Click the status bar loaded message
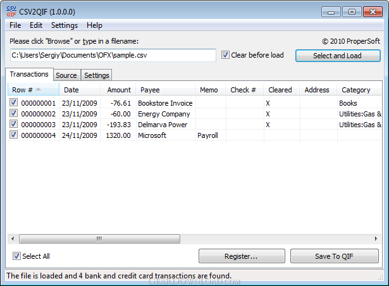Viewport: 389px width, 286px height. coord(119,276)
